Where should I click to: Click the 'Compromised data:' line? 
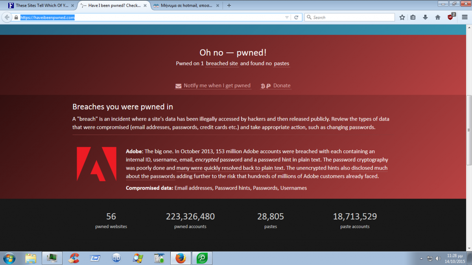[x=216, y=188]
